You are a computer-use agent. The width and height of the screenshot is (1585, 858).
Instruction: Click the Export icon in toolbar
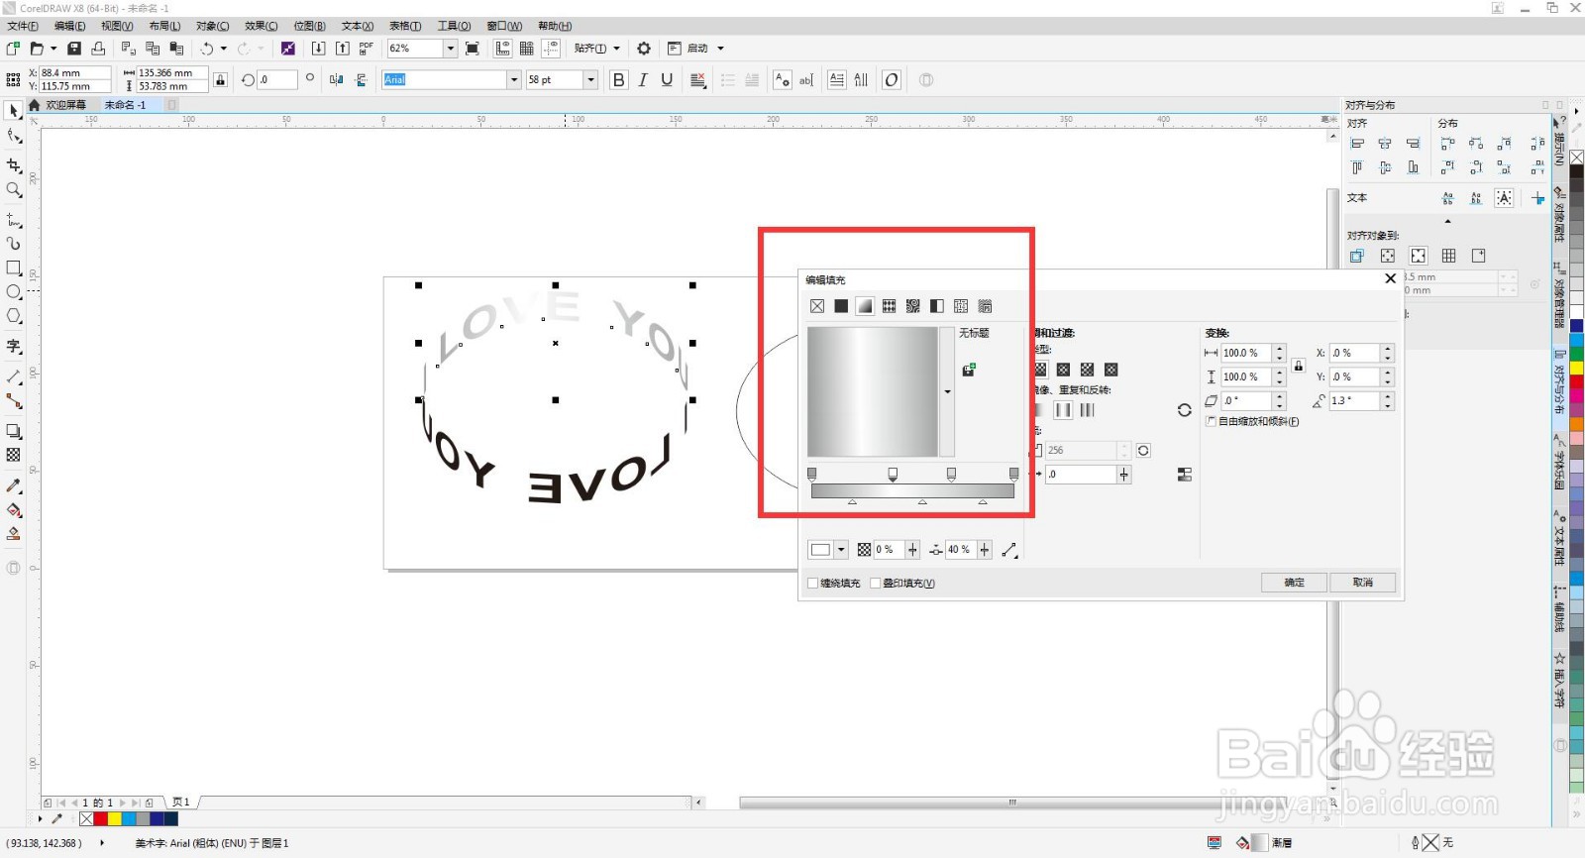click(x=342, y=49)
